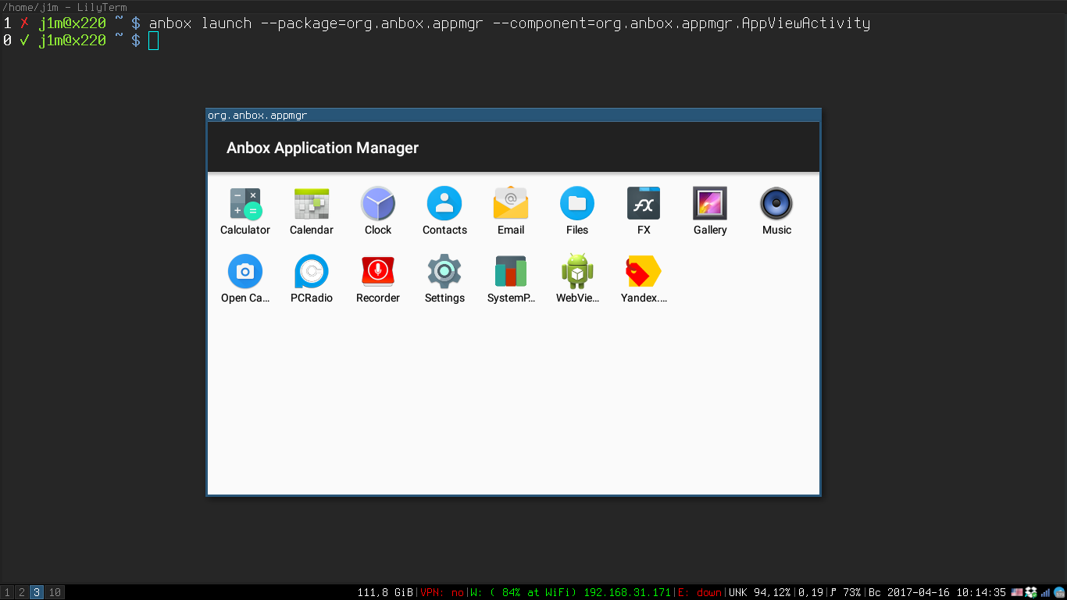Switch to workspace 1
Viewport: 1067px width, 600px height.
[7, 593]
